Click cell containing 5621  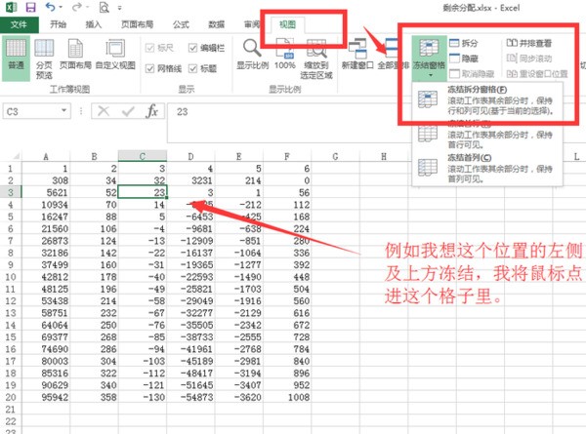coord(46,192)
